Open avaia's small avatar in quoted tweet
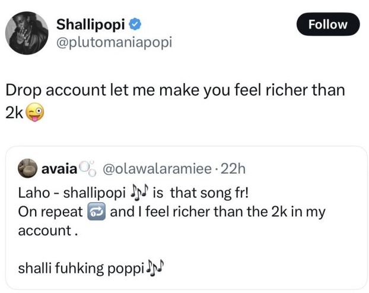The image size is (369, 293). (27, 168)
